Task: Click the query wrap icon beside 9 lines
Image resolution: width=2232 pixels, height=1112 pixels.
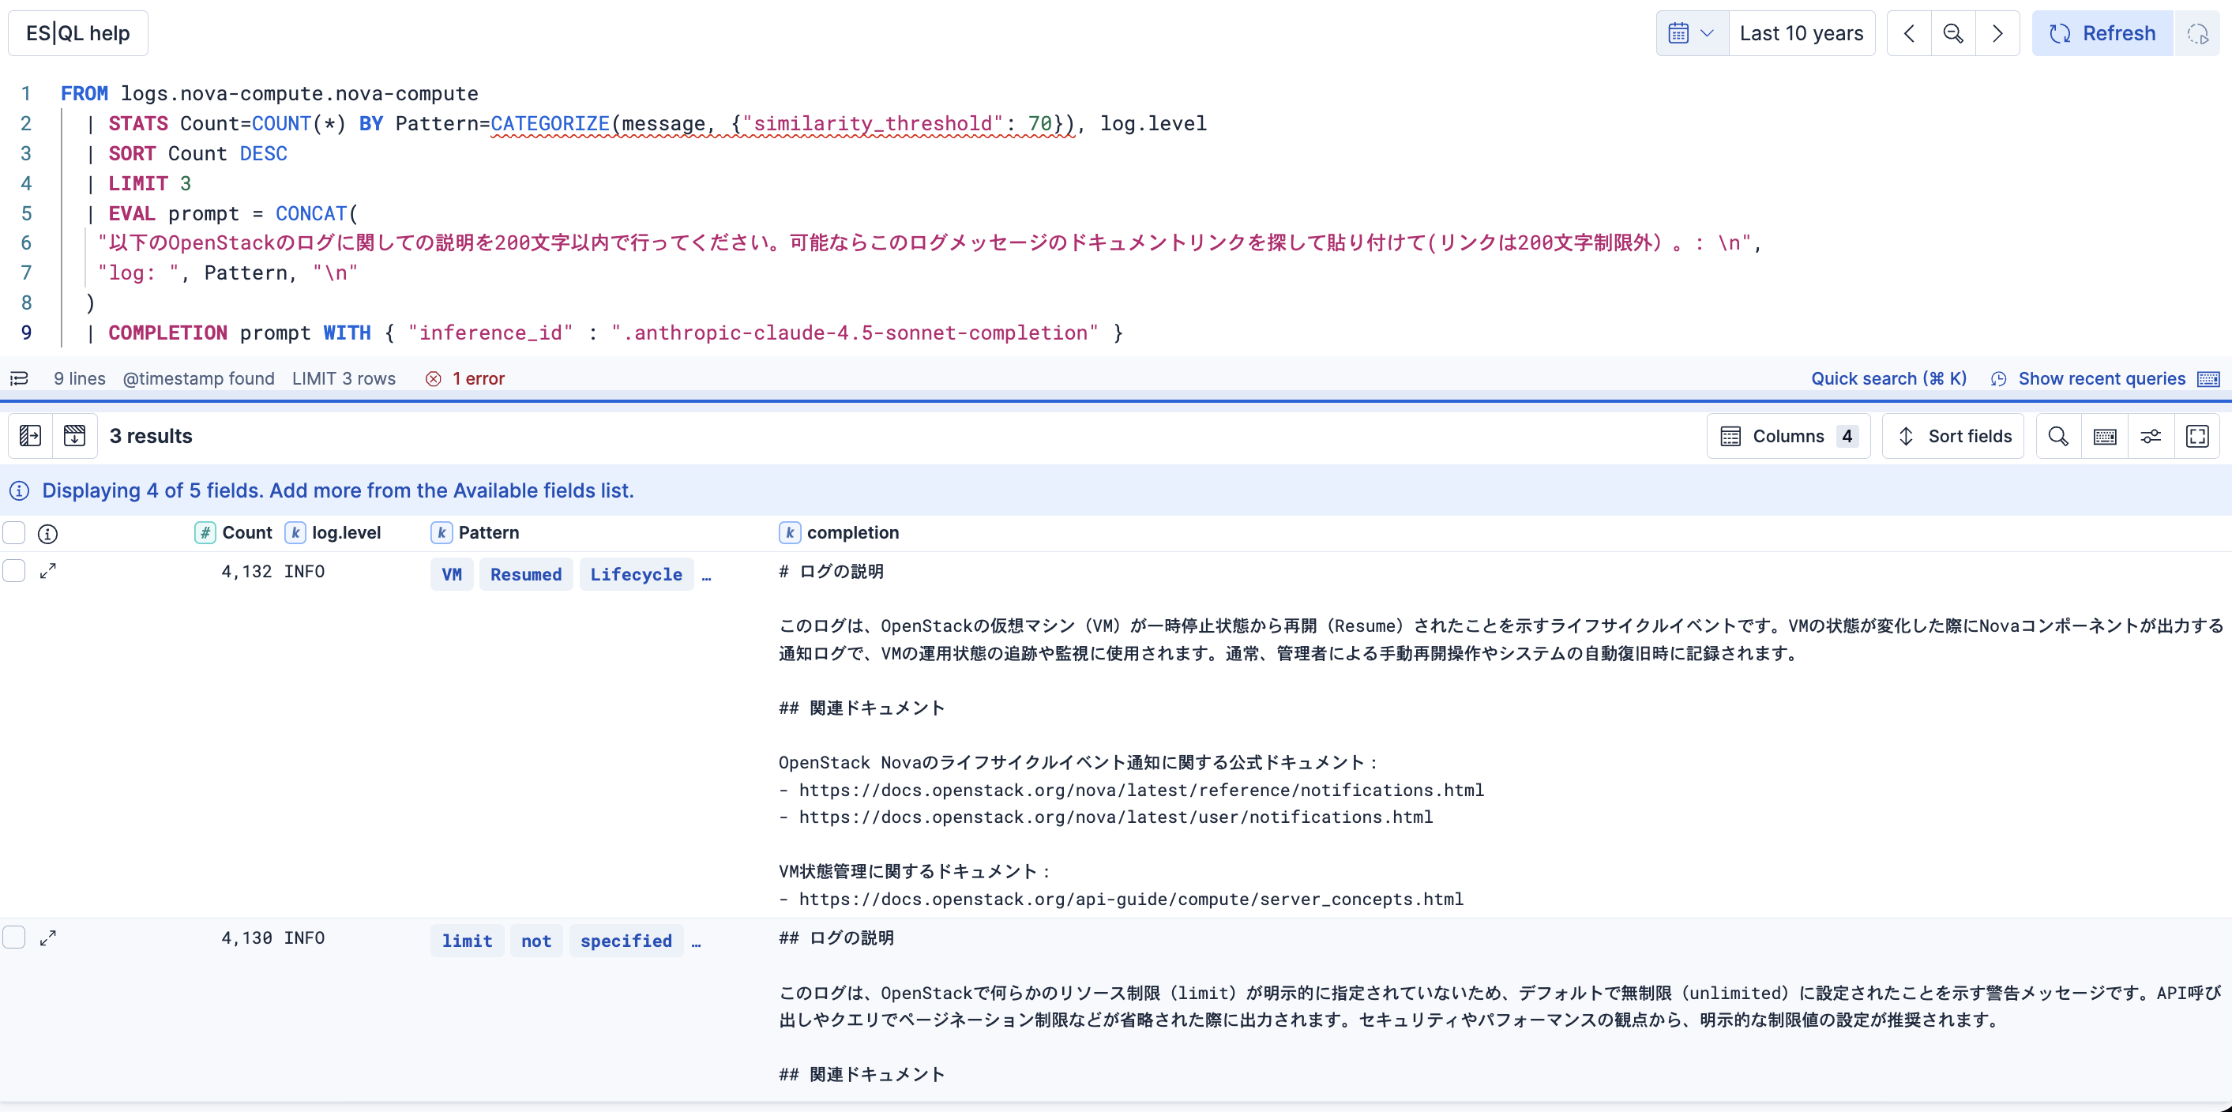Action: pyautogui.click(x=18, y=378)
